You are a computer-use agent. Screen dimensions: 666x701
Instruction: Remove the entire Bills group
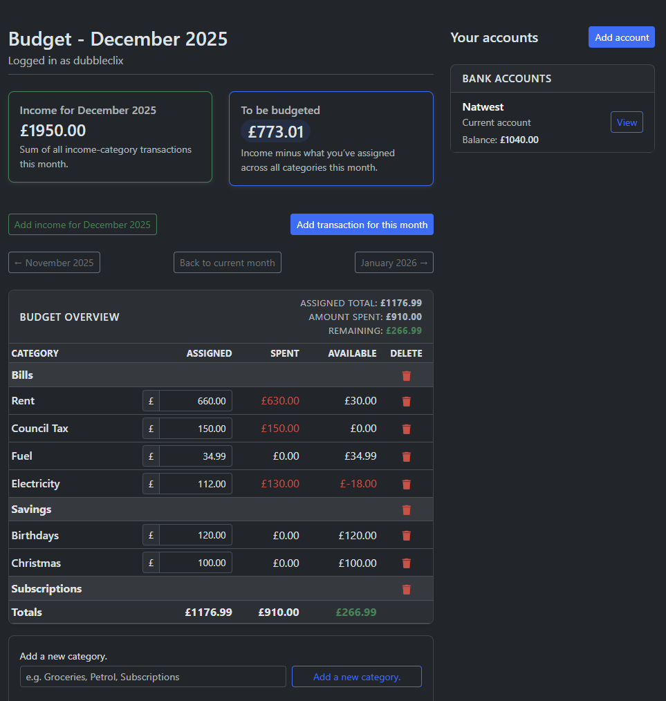pos(406,375)
